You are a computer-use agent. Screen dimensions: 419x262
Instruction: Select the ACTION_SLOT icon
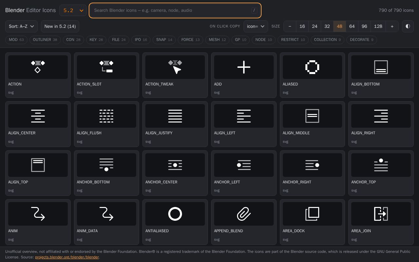pos(106,75)
